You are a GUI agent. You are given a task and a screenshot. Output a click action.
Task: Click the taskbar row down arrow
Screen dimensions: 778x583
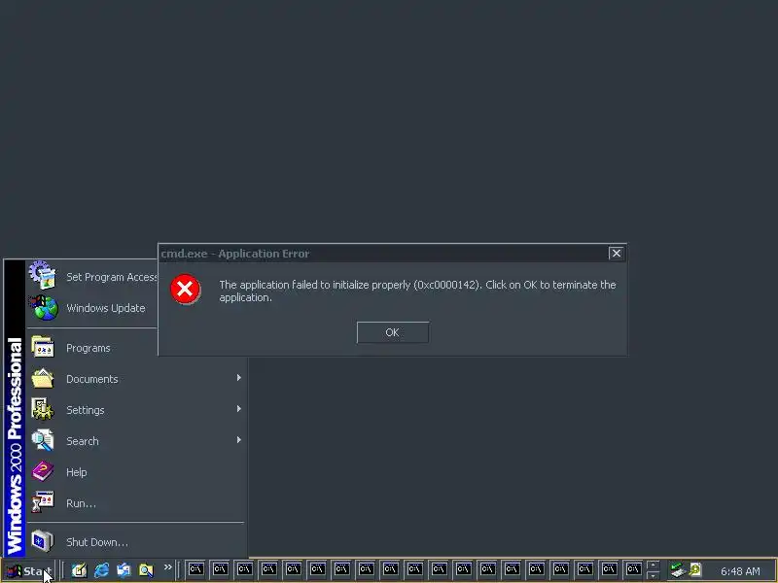[x=653, y=575]
